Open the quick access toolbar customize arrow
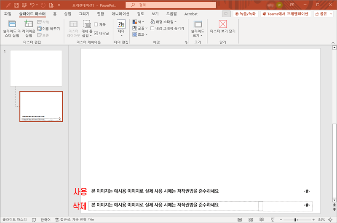This screenshot has height=223, width=337. [59, 5]
